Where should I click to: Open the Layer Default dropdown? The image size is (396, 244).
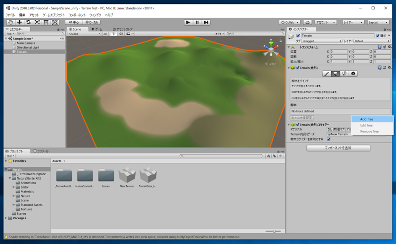372,41
